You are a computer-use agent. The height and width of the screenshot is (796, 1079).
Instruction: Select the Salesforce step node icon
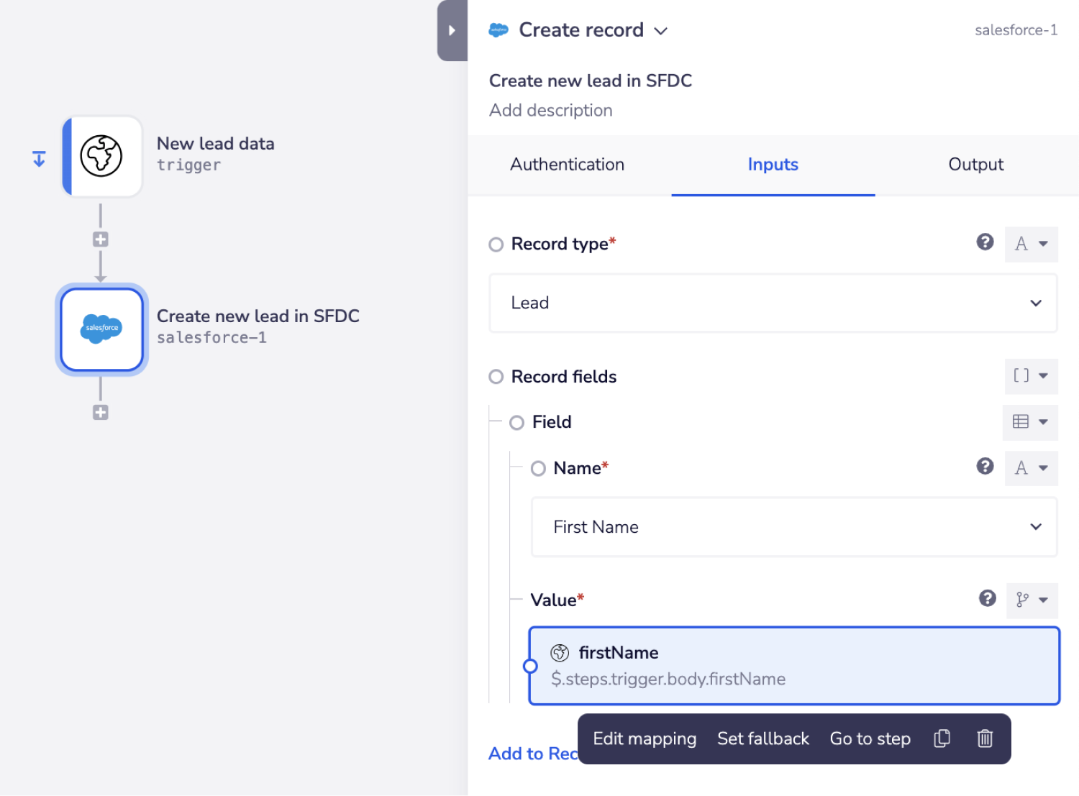click(x=101, y=329)
